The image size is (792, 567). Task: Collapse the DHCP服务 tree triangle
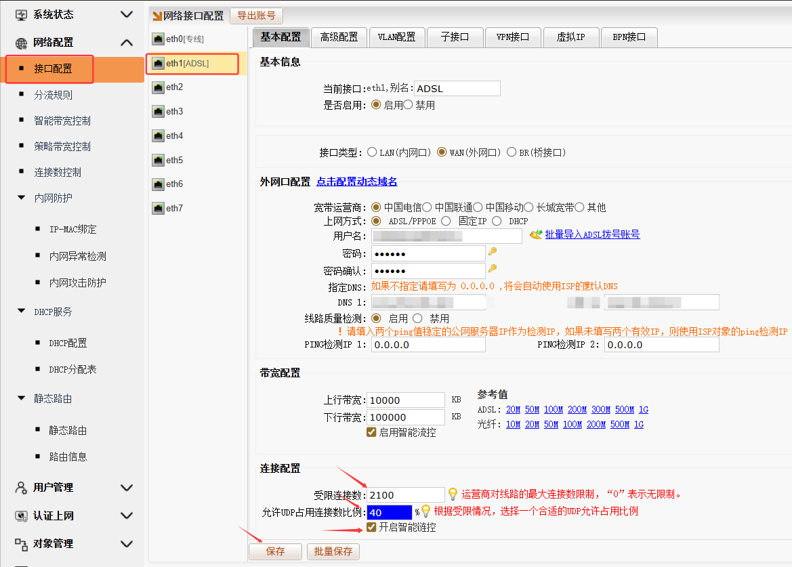(x=21, y=311)
